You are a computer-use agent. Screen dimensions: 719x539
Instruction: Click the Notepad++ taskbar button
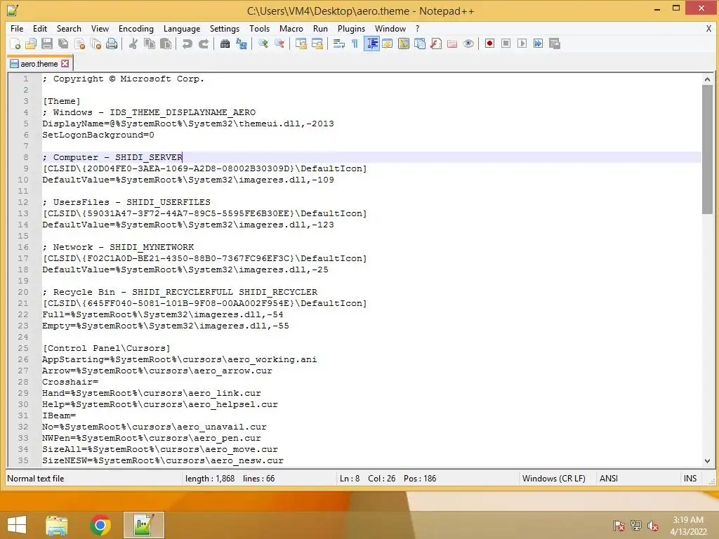click(144, 525)
